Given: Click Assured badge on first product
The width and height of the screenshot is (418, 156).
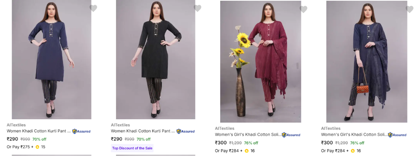Looking at the screenshot, I should tap(81, 131).
